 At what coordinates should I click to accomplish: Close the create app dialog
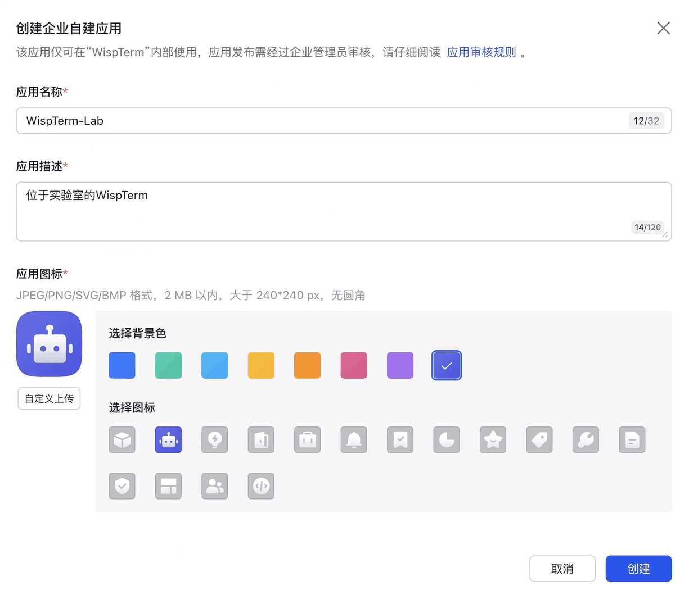(663, 28)
